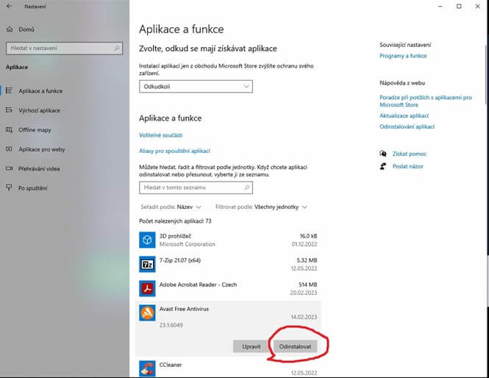This screenshot has height=378, width=489.
Task: Click Avast version 23.1.6049 text
Action: coord(171,325)
